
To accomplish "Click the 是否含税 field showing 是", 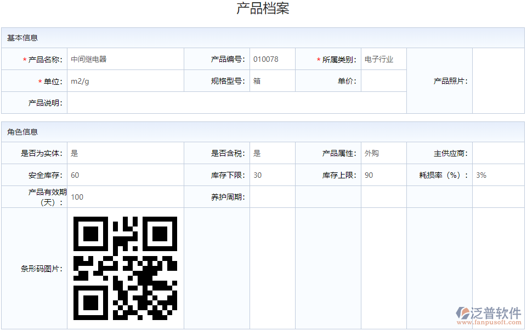I will click(x=273, y=153).
